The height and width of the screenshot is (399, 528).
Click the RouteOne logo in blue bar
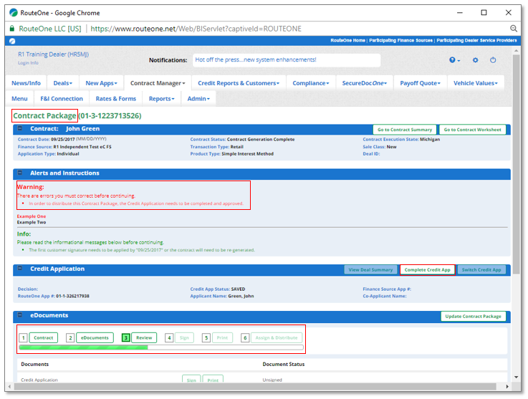12,41
